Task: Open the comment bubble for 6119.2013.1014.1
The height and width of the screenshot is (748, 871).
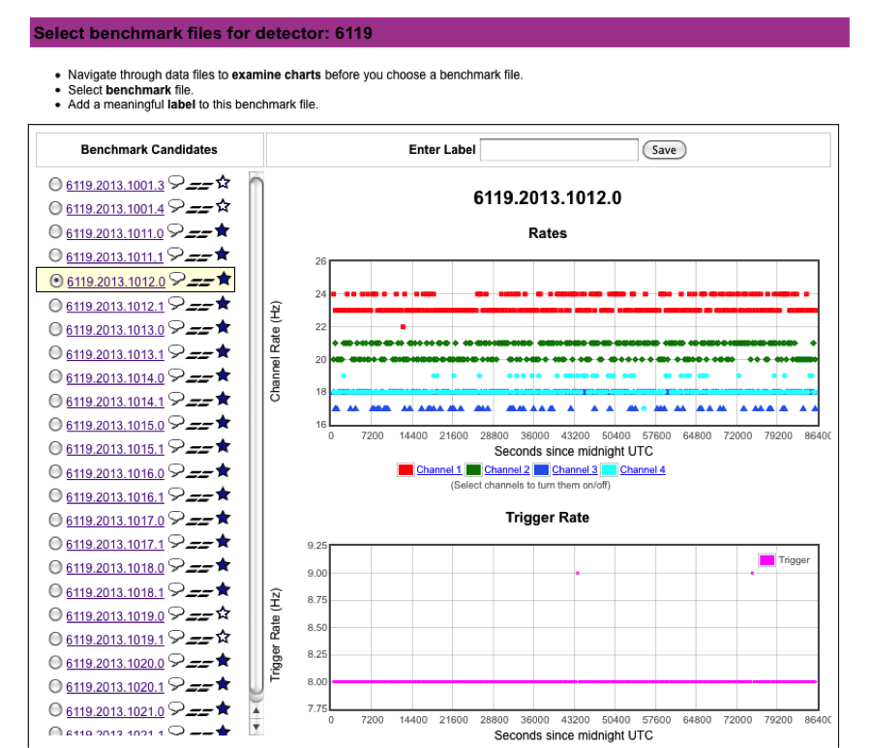Action: click(x=175, y=399)
